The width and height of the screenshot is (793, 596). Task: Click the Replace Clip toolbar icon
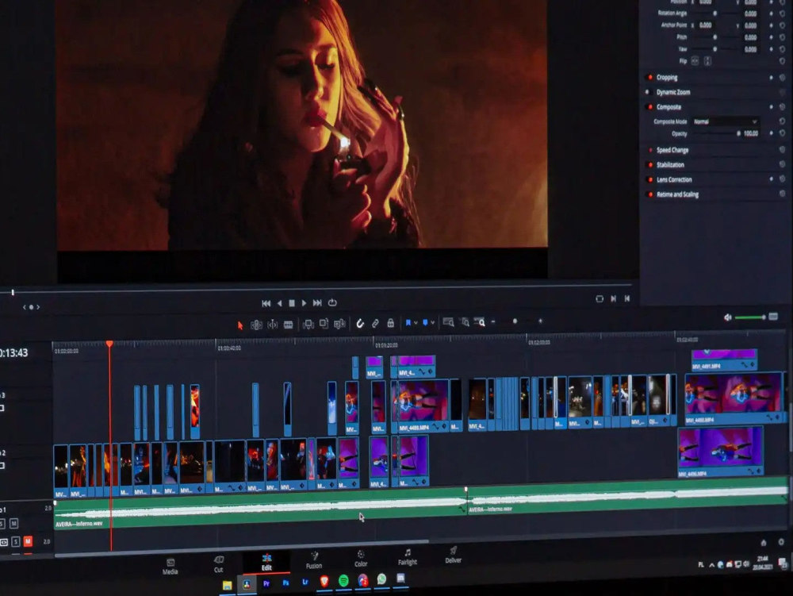(x=340, y=323)
